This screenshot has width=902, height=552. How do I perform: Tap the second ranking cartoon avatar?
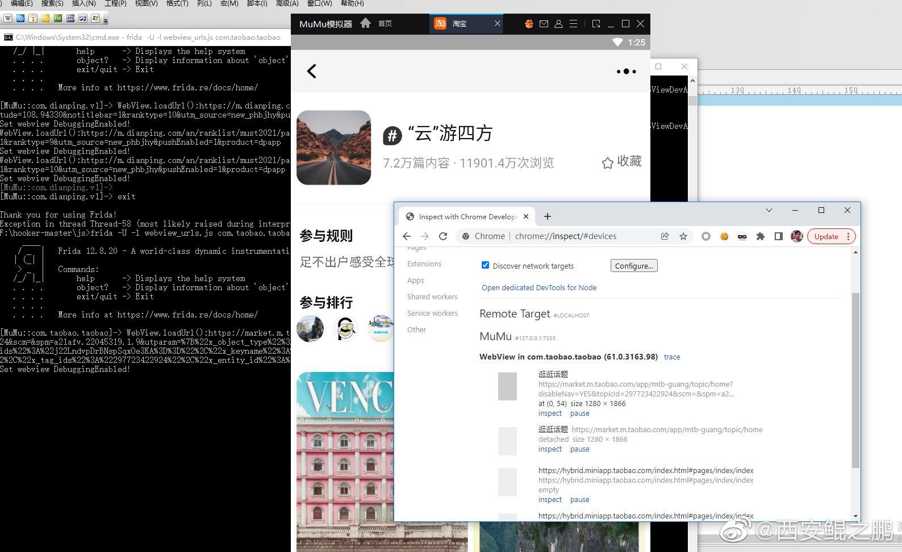345,328
